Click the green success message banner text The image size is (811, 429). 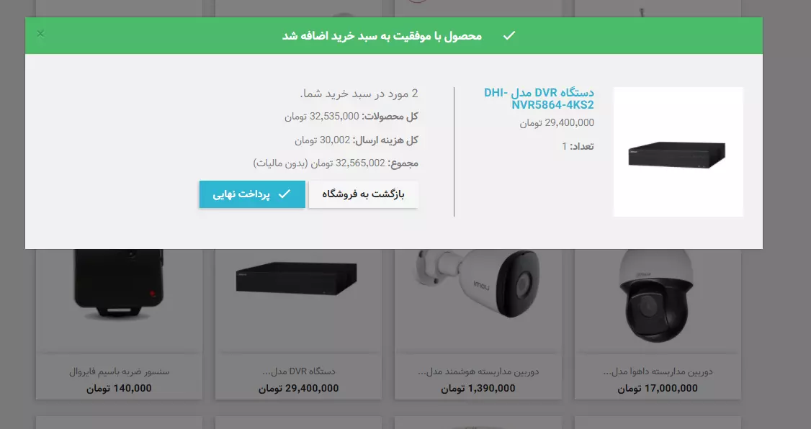pos(382,36)
